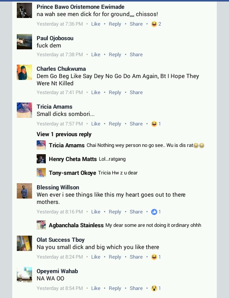Open Tony-smart Okoye's profile name

click(73, 173)
